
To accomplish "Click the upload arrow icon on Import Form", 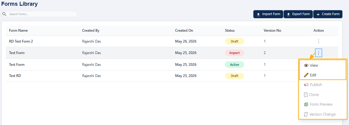I will [258, 14].
